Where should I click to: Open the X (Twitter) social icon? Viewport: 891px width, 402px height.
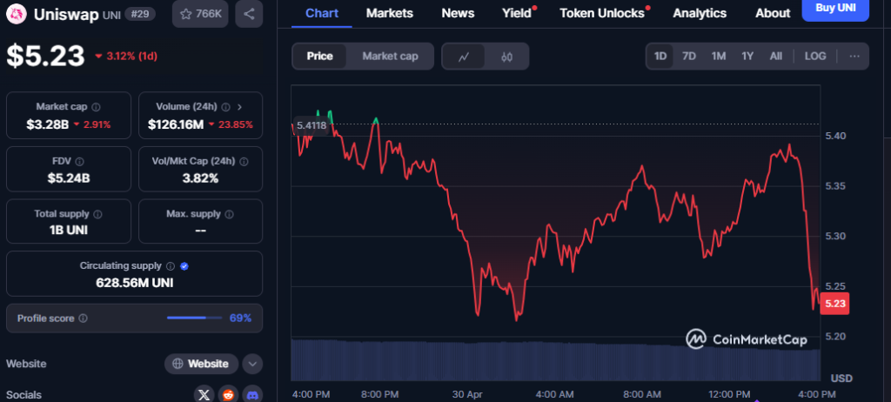tap(204, 394)
